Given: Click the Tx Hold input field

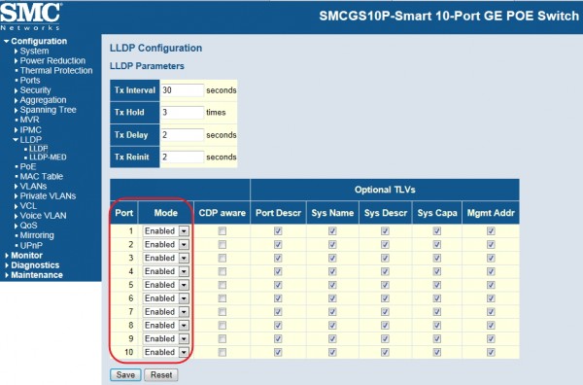Looking at the screenshot, I should tap(183, 113).
